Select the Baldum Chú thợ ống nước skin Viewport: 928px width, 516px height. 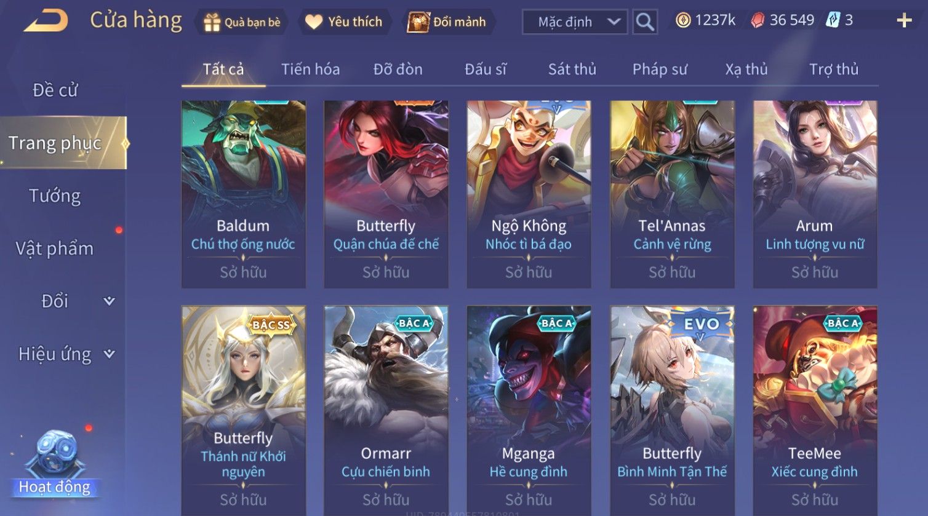coord(244,194)
